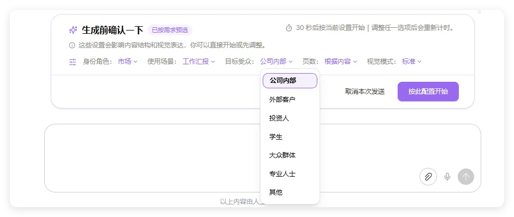Attach a file with the paperclip icon
The height and width of the screenshot is (217, 514).
click(428, 177)
